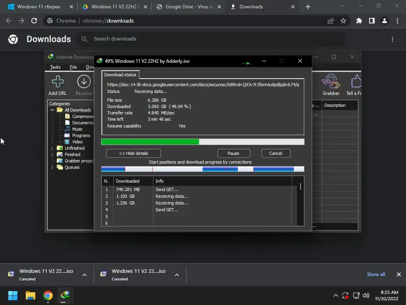Click the Add URL toolbar icon in IDM
This screenshot has height=305, width=406.
click(x=57, y=82)
